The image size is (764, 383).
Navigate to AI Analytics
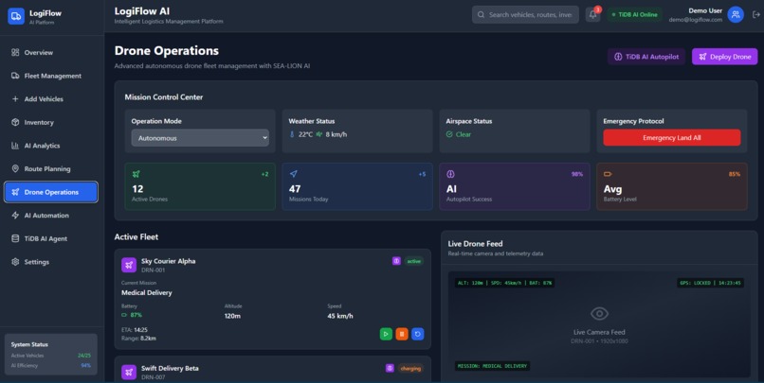pos(51,146)
